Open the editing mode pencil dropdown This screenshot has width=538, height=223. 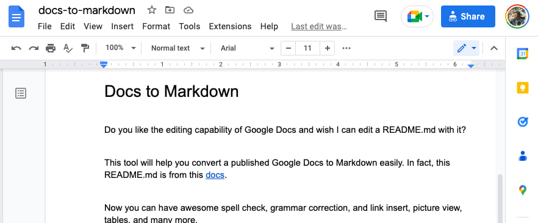(x=466, y=48)
